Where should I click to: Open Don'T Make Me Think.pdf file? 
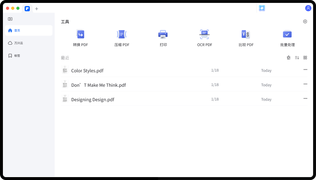[99, 85]
